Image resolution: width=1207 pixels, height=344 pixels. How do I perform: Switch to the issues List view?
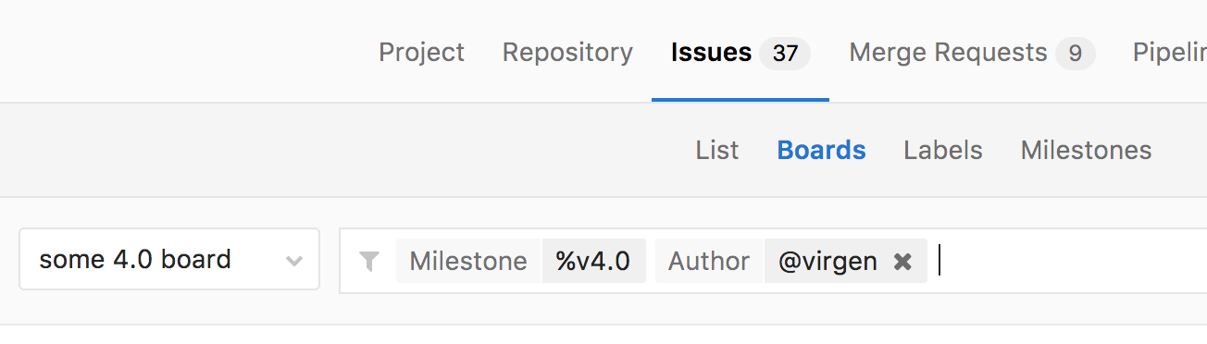(717, 150)
